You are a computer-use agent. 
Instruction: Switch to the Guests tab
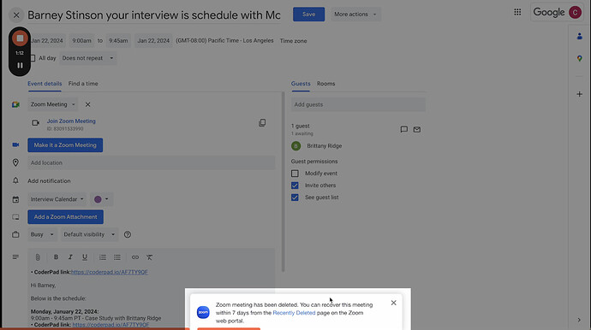pyautogui.click(x=301, y=84)
